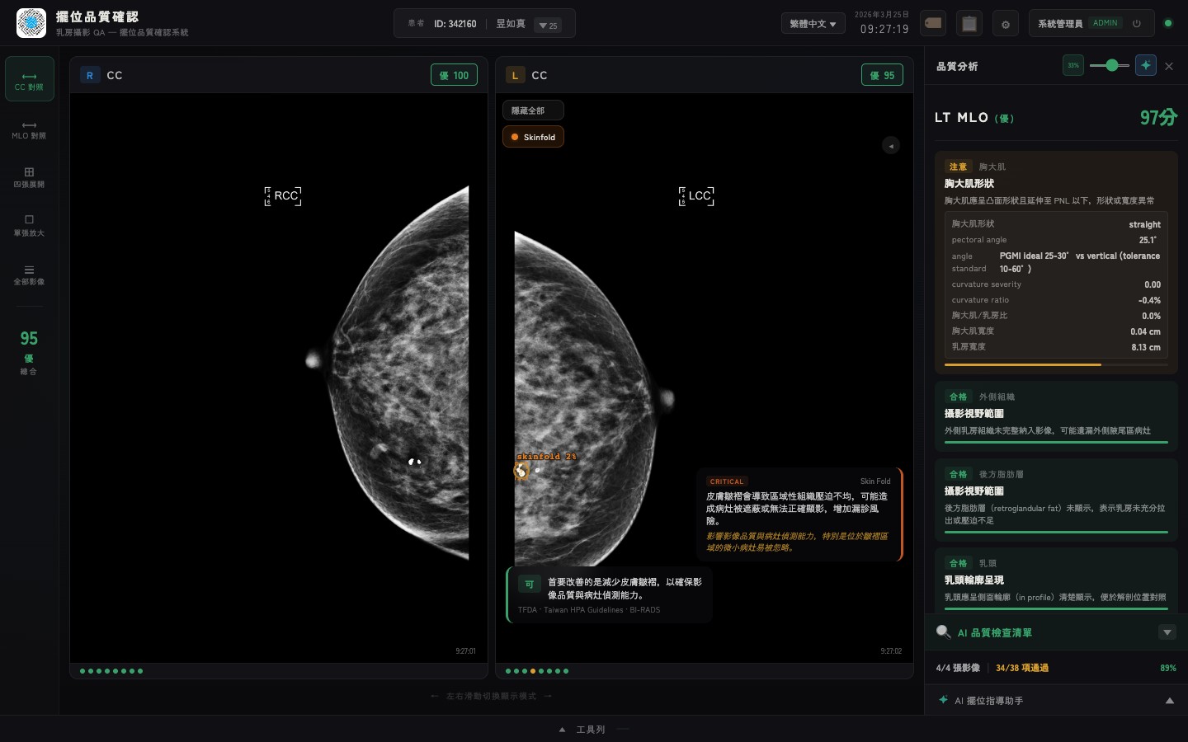The height and width of the screenshot is (742, 1188).
Task: Select the 全部影像 list icon
Action: click(29, 274)
